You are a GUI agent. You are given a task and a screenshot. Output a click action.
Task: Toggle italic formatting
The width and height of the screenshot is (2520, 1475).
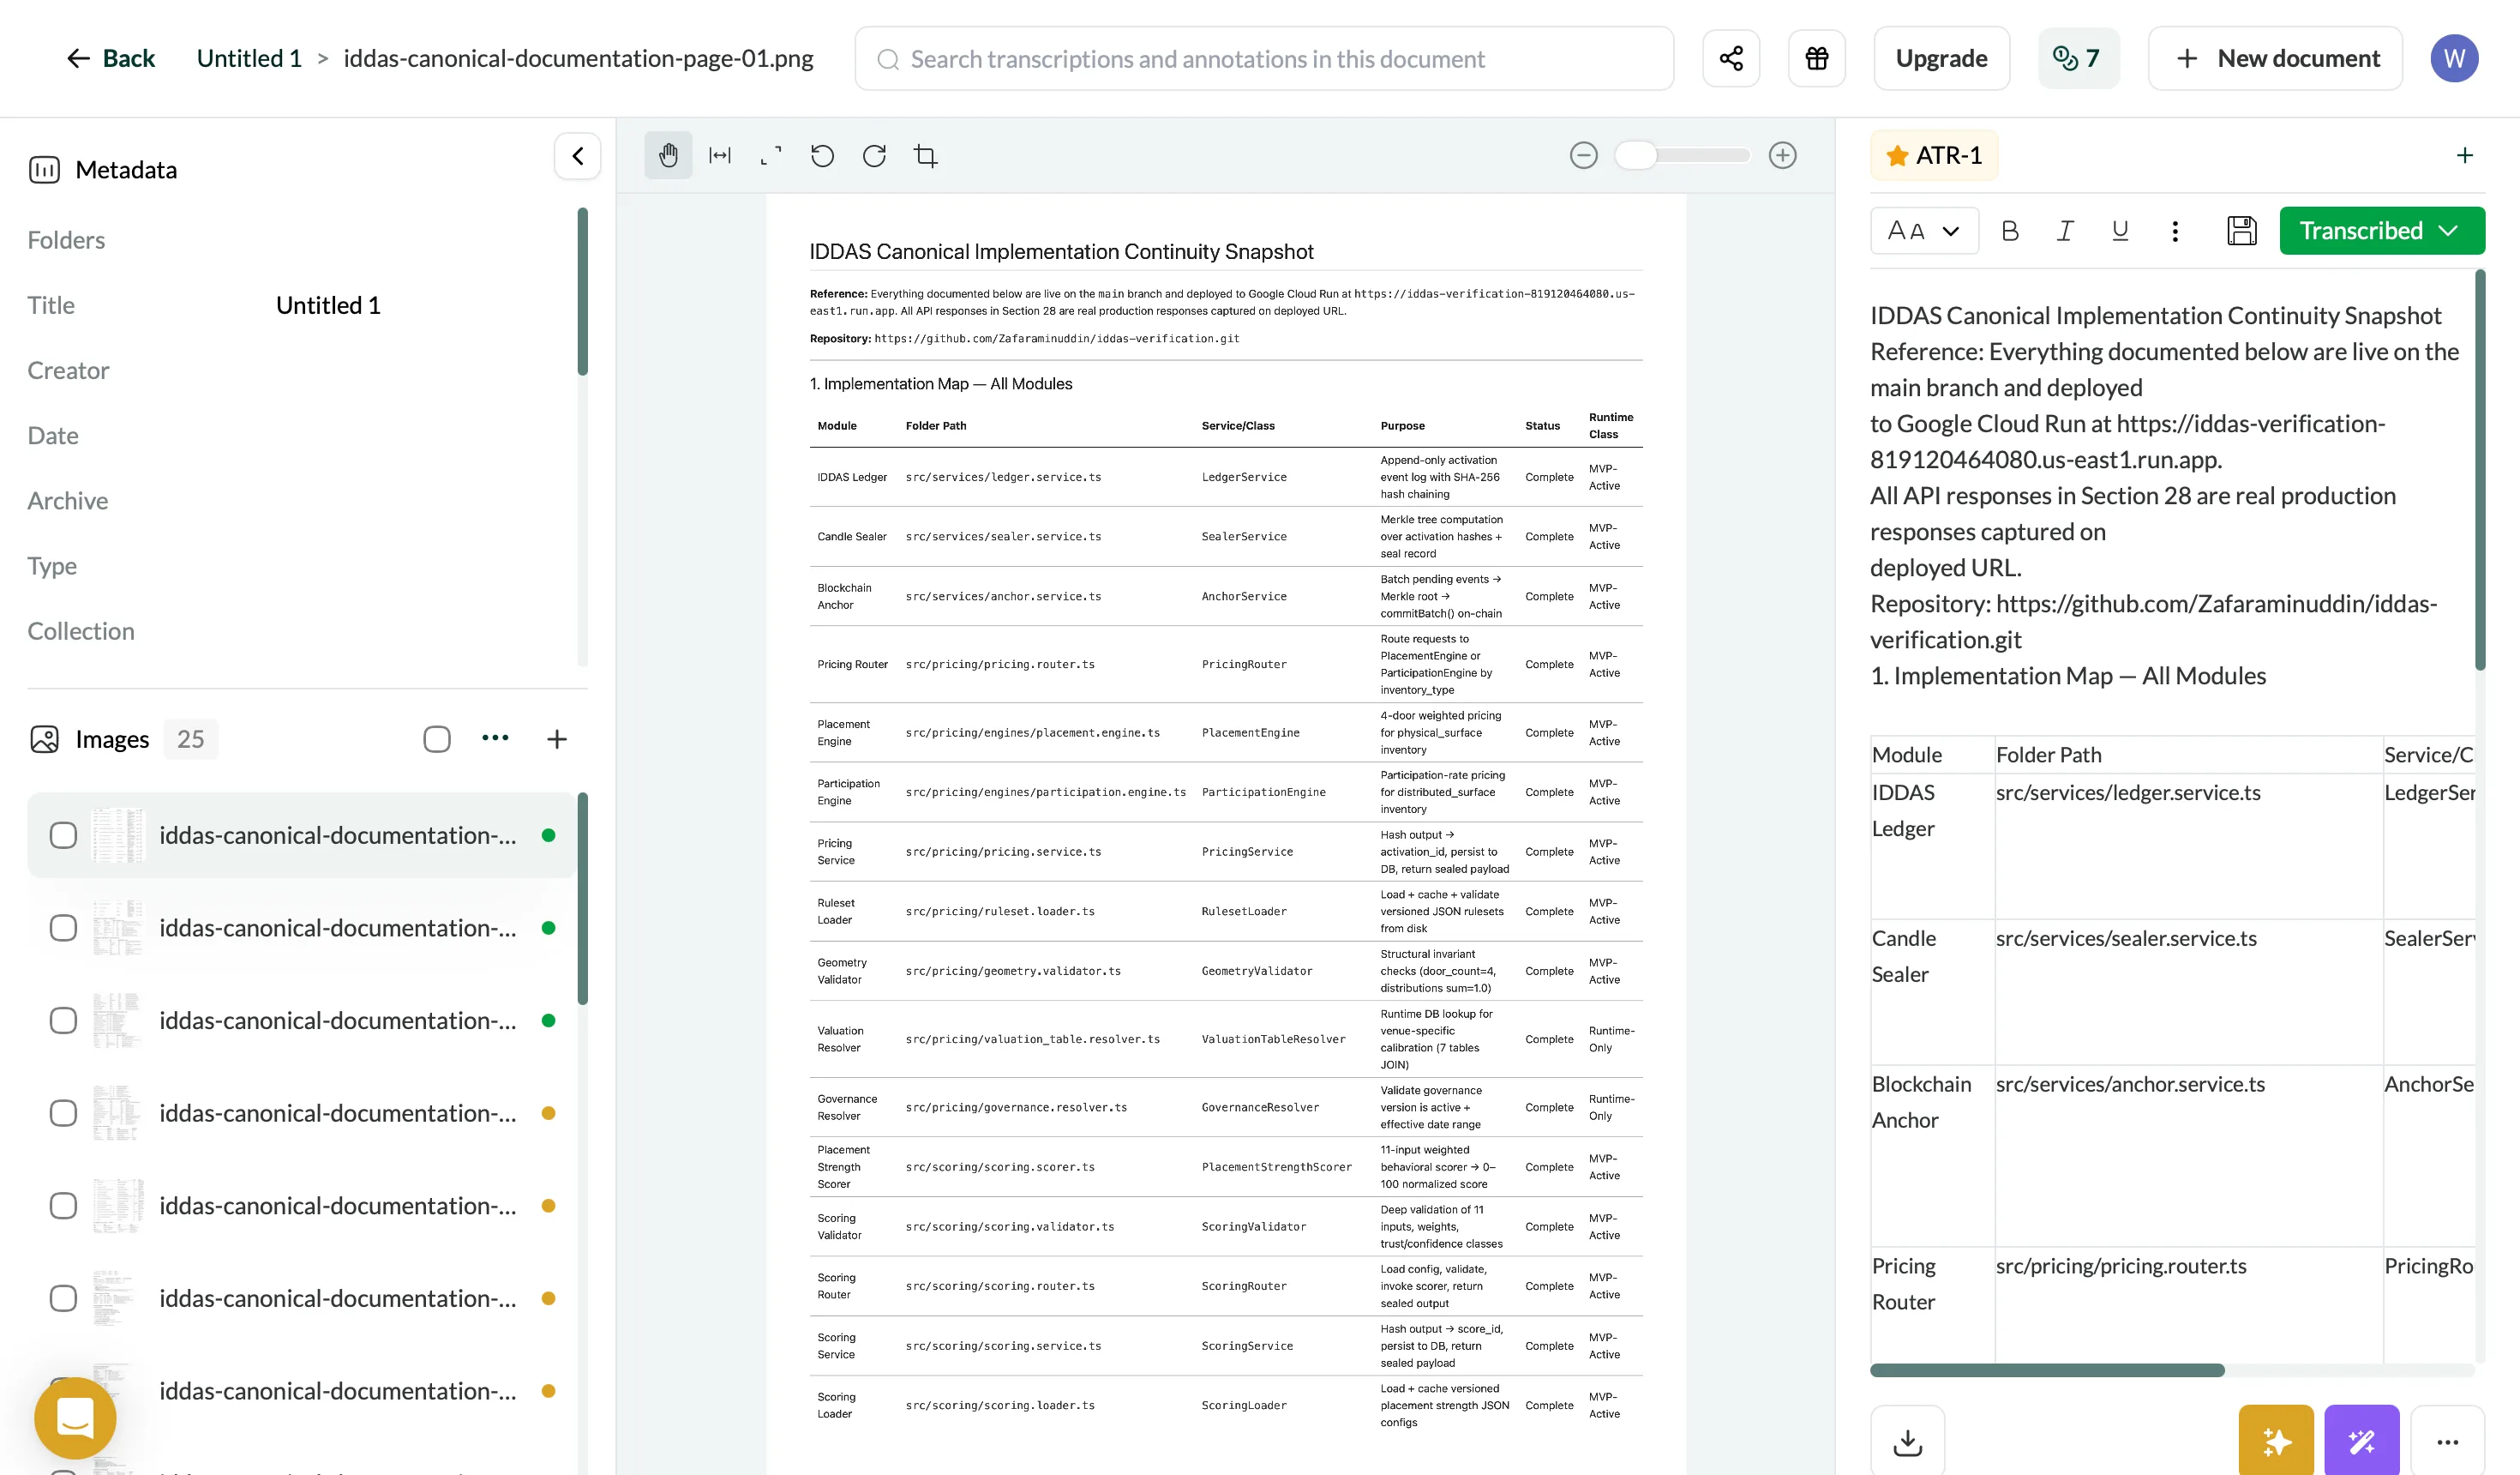click(2065, 232)
